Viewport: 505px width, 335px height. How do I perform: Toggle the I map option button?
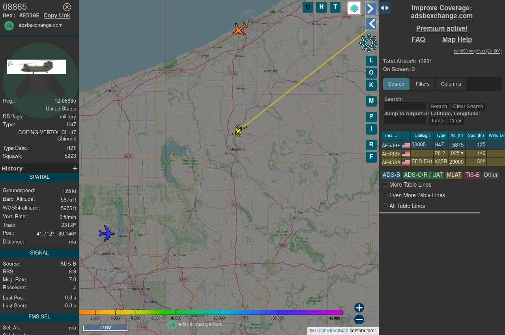pos(371,129)
